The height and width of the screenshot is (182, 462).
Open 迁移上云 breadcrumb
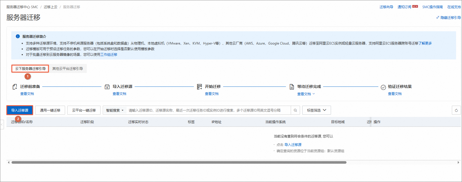(x=50, y=7)
